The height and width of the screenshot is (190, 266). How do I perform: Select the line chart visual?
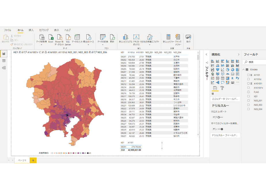[x=212, y=65]
